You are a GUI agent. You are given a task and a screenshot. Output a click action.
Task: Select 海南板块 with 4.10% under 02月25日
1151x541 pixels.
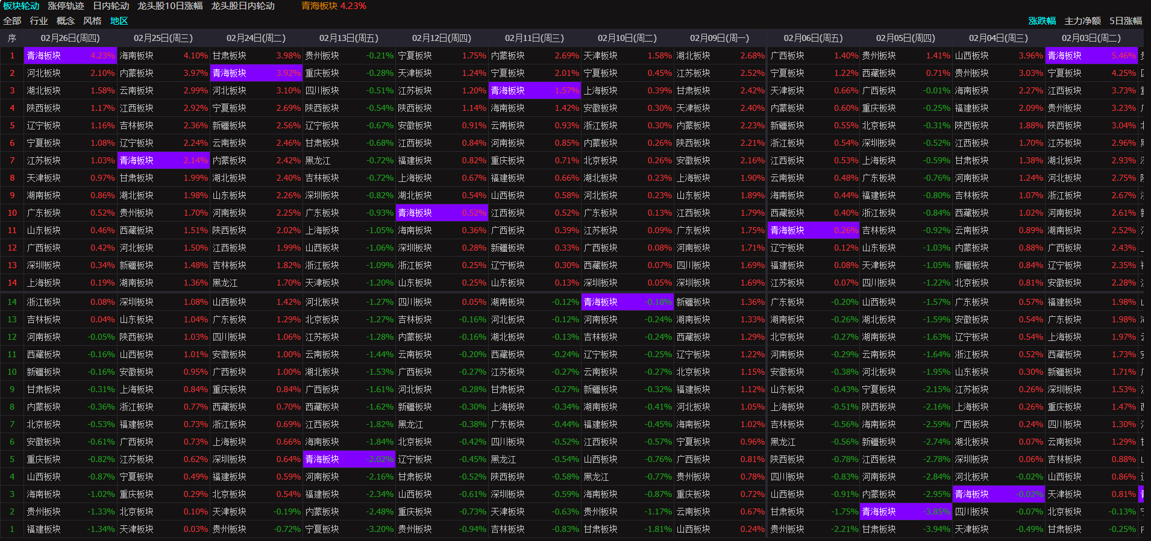163,55
